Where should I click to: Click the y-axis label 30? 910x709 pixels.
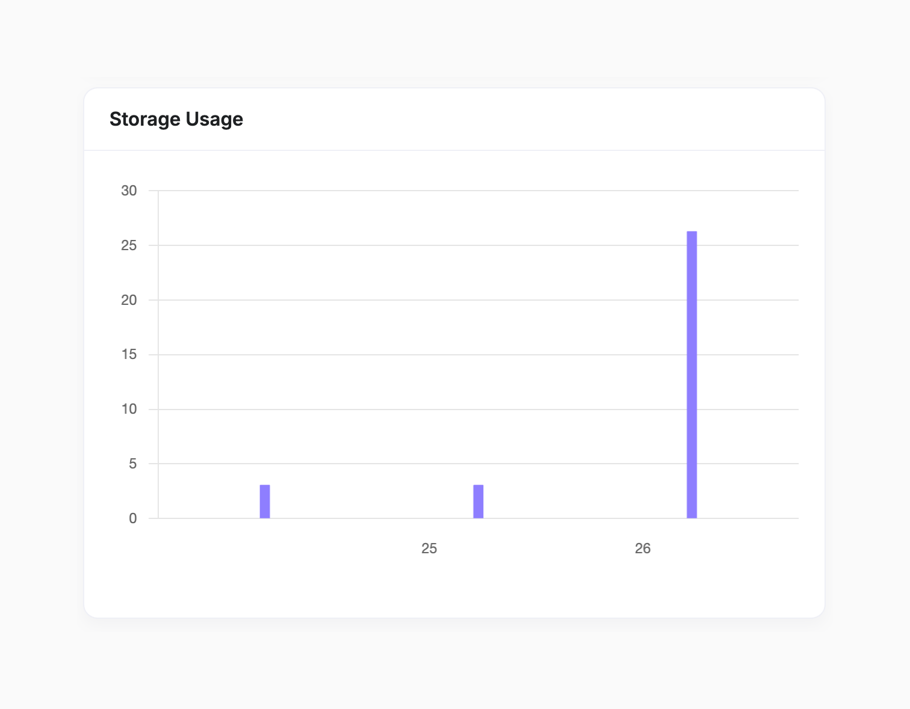[129, 191]
